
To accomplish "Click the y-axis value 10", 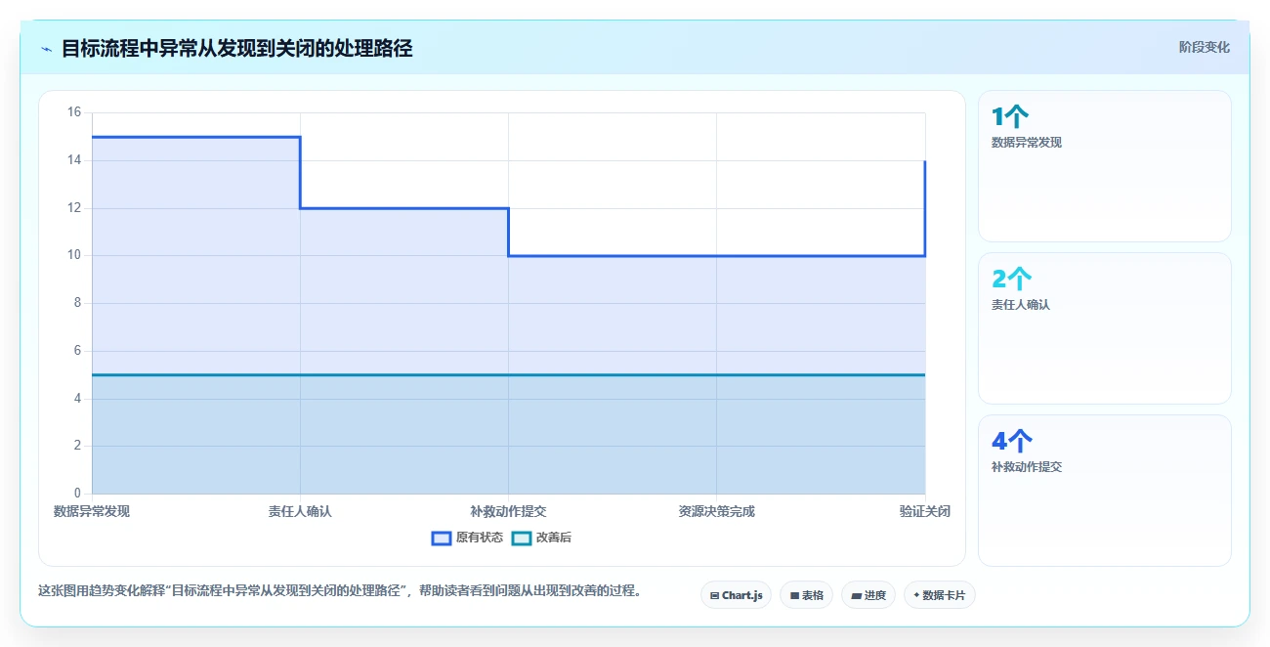I will pos(74,255).
